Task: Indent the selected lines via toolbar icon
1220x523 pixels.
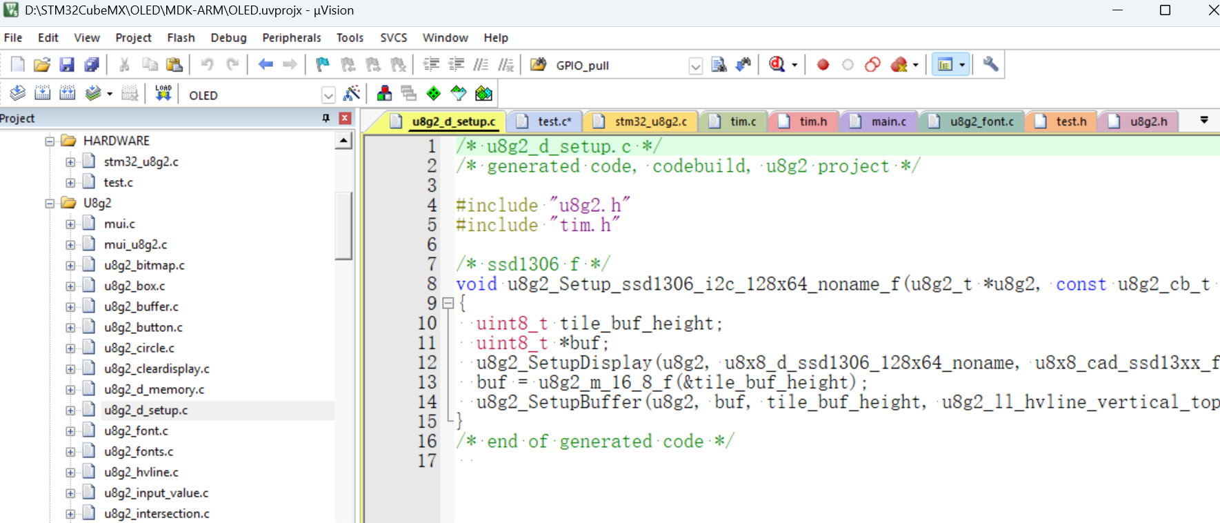Action: pyautogui.click(x=431, y=65)
